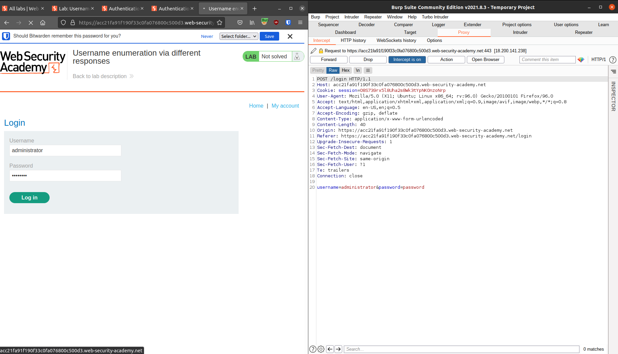Switch to the HTTP history tab

coord(353,40)
